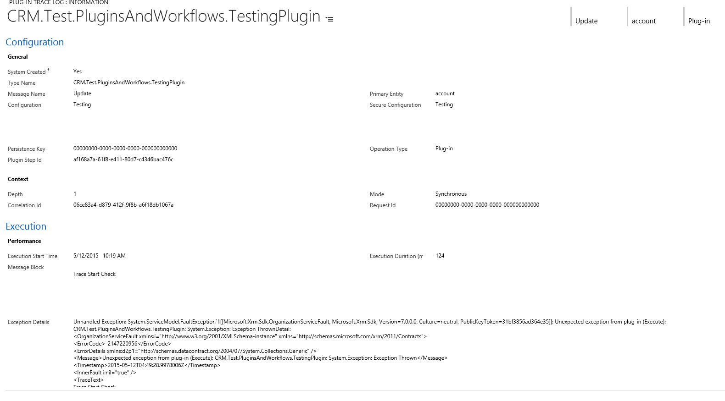Click the Execution Duration value 124

[440, 256]
